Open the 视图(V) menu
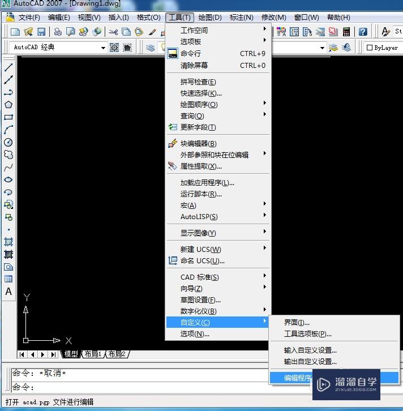This screenshot has width=403, height=411. 89,18
